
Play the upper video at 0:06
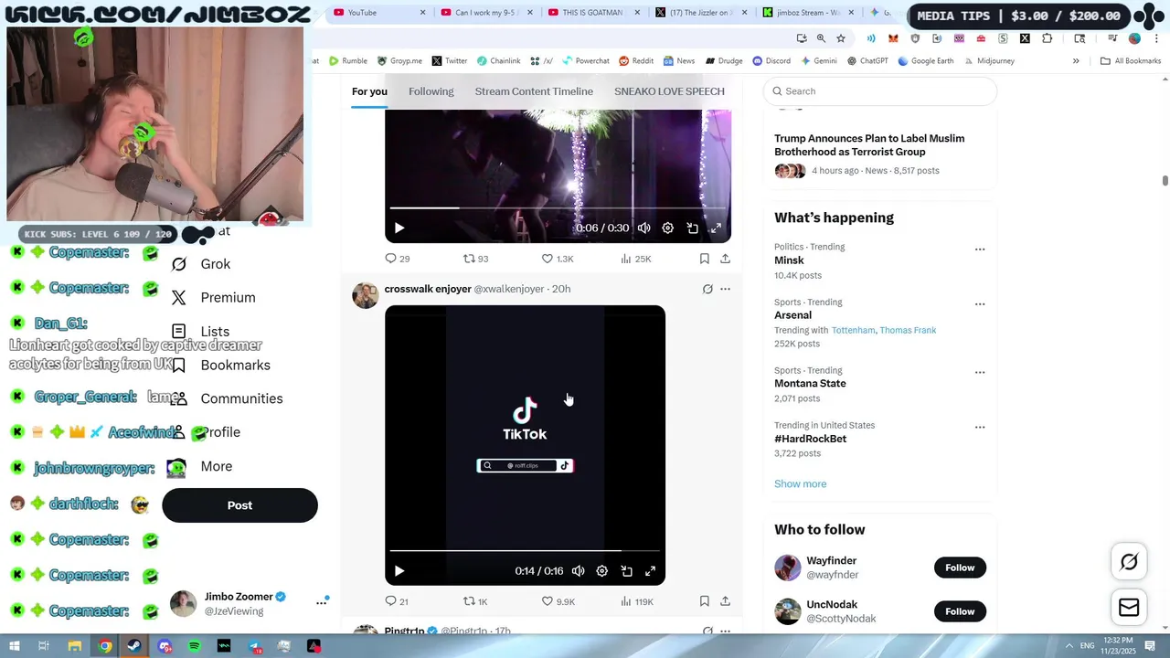[399, 228]
